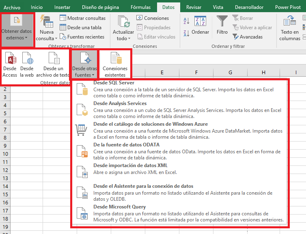The height and width of the screenshot is (234, 306).
Task: Open the Diseño de página tab
Action: click(100, 7)
